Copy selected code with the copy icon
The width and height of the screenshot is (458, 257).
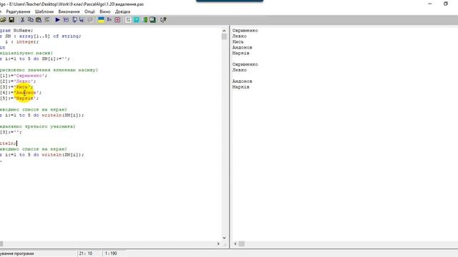[30, 20]
